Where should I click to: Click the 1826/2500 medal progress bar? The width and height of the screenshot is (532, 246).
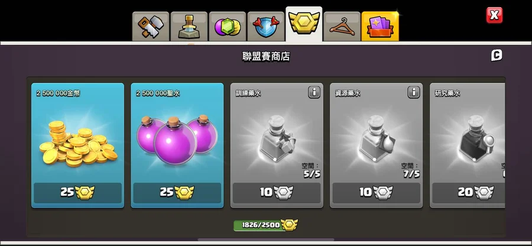[x=265, y=225]
